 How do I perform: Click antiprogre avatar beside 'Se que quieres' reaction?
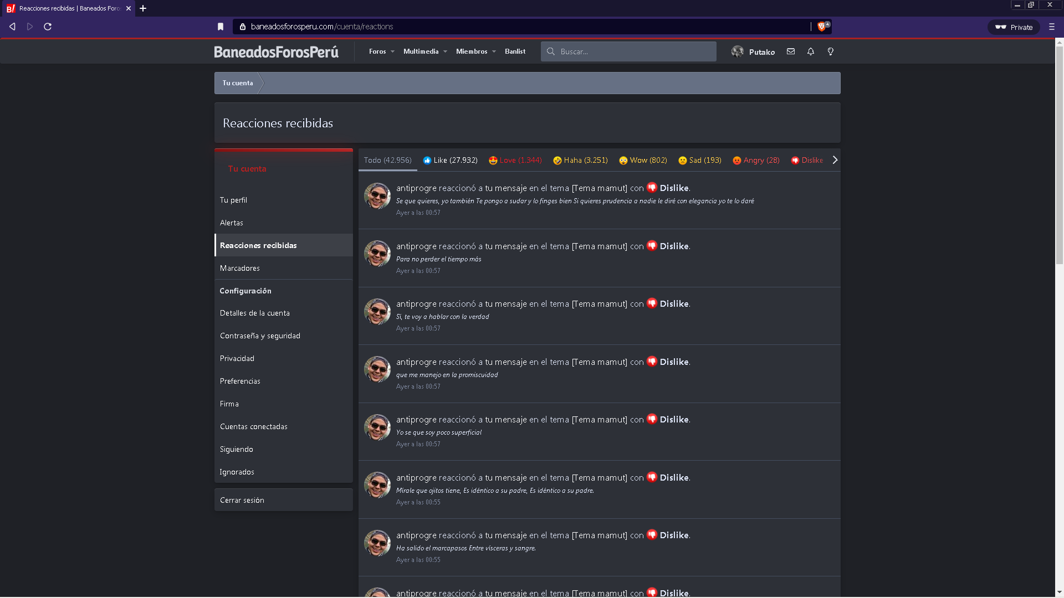377,196
